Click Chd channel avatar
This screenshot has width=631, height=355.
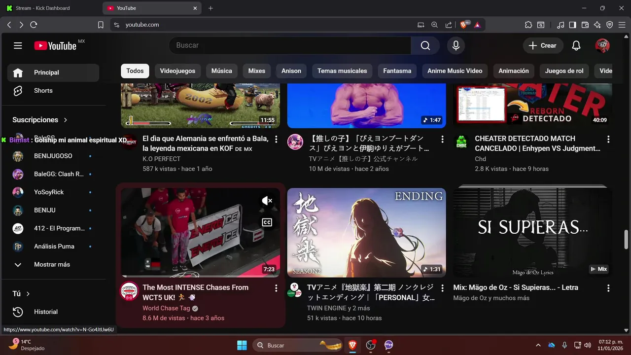pos(461,142)
